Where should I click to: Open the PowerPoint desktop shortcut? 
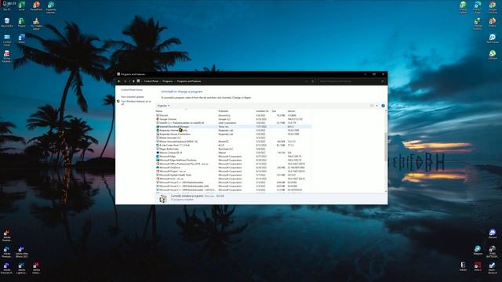click(x=36, y=5)
